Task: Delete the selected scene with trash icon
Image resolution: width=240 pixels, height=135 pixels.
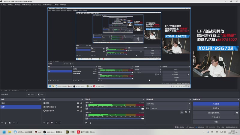Action: 5,123
